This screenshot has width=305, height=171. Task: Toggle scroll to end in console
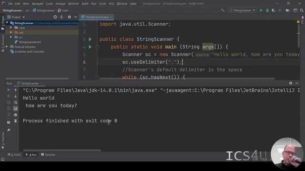(16, 109)
